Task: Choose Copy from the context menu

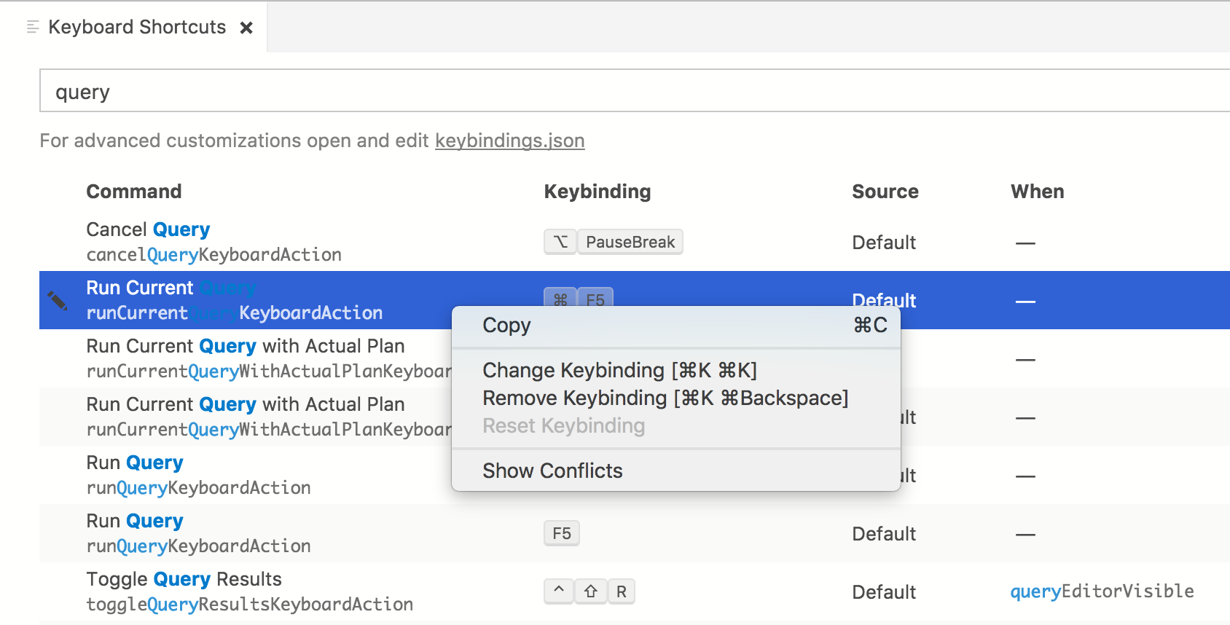Action: click(676, 326)
